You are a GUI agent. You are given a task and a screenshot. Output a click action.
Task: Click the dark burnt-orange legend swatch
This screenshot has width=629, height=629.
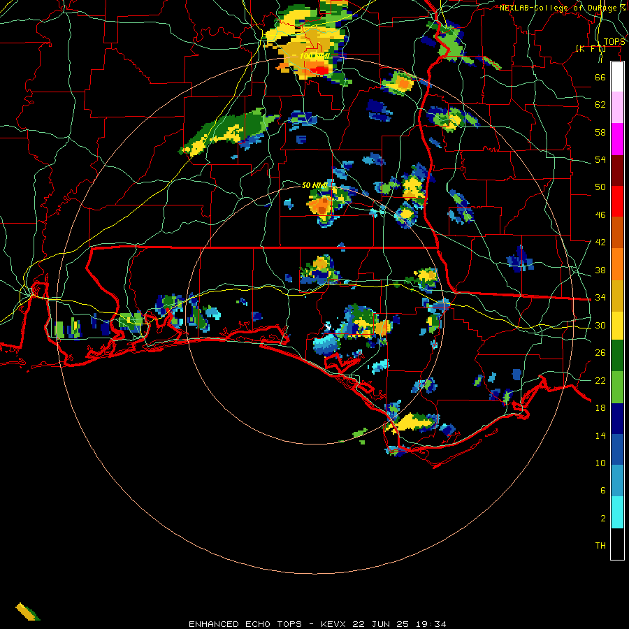coord(617,232)
